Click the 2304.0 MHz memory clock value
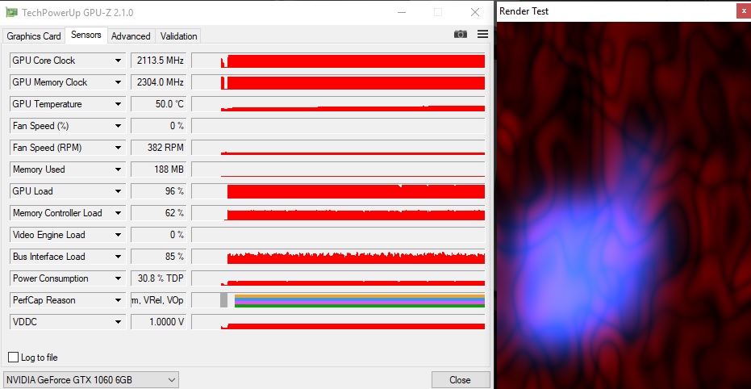This screenshot has height=389, width=751. click(159, 82)
